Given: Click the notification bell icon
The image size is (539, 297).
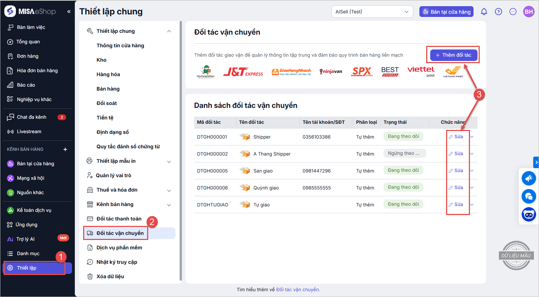Looking at the screenshot, I should point(484,12).
